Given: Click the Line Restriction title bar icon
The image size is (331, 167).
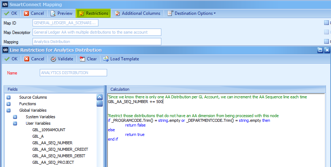Looking at the screenshot, I should pyautogui.click(x=5, y=50).
